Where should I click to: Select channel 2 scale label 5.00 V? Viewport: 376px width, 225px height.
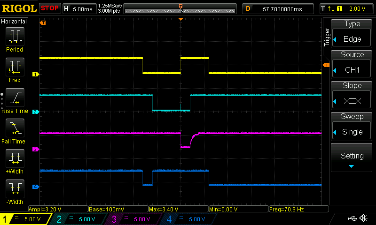click(87, 219)
